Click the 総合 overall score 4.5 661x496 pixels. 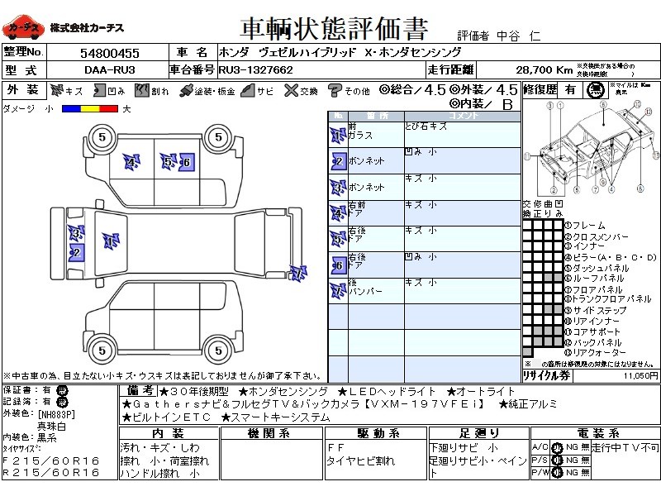click(435, 90)
